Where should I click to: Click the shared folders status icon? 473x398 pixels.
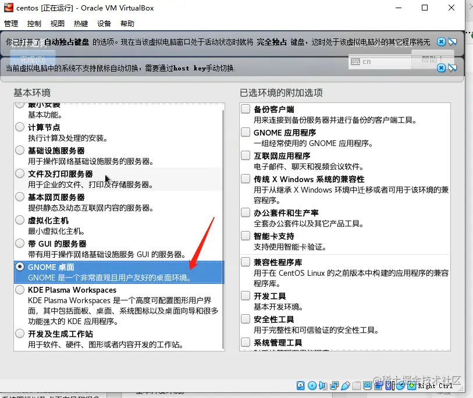point(357,386)
